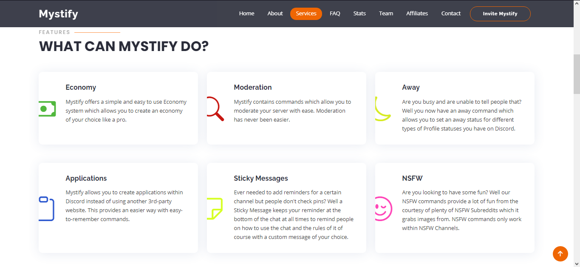Select the highlighted Services nav item
Screen dimensions: 580x267
[x=306, y=14]
